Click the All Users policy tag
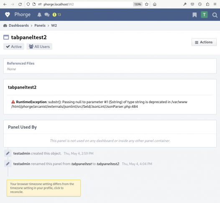220x203 pixels. (39, 46)
